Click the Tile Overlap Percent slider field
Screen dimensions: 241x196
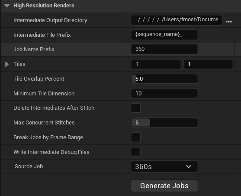pyautogui.click(x=164, y=79)
